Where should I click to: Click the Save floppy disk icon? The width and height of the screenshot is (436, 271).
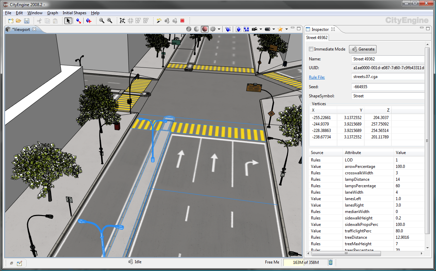point(26,21)
